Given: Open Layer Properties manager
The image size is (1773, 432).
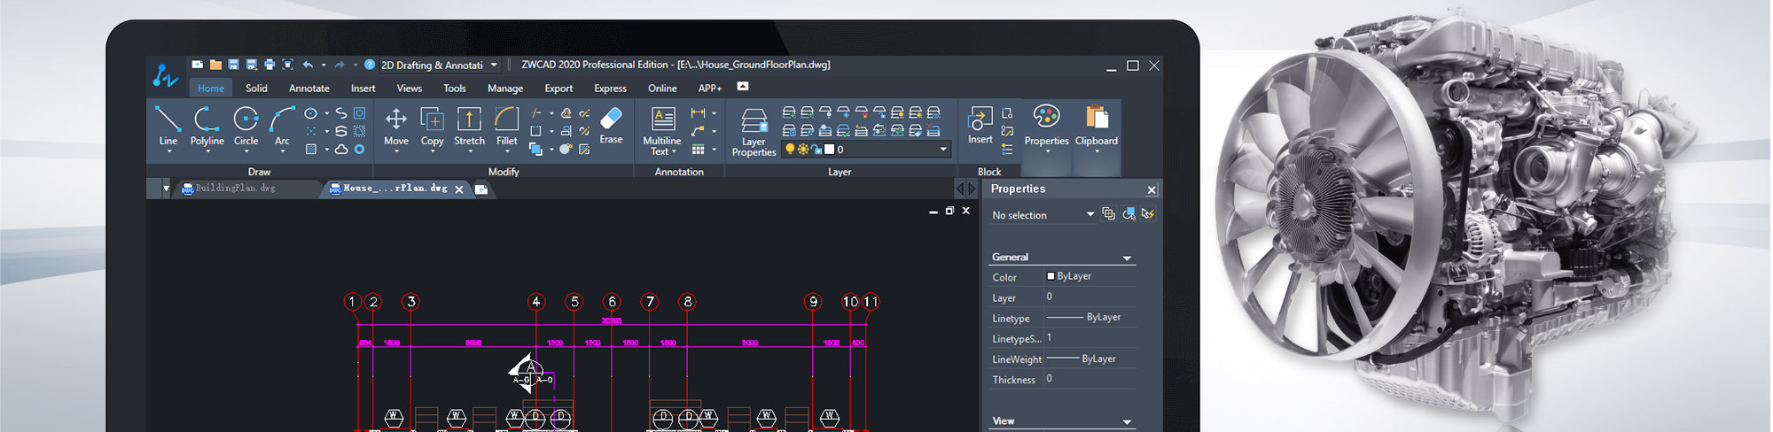Looking at the screenshot, I should (x=754, y=133).
